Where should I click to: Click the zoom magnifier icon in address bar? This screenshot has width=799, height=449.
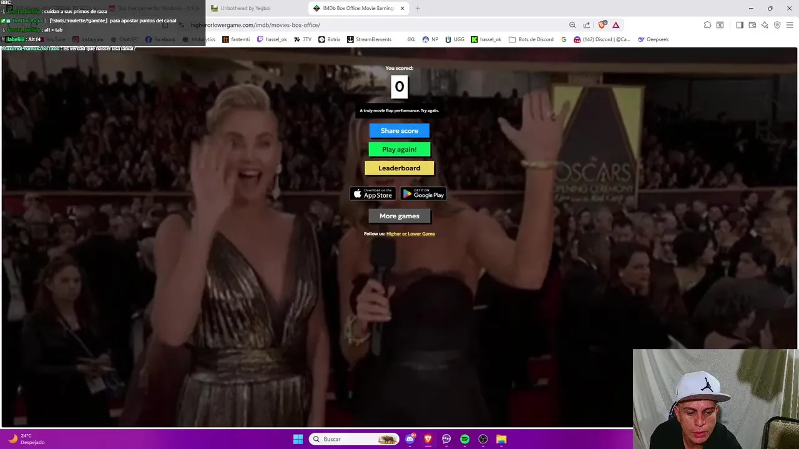[x=572, y=25]
